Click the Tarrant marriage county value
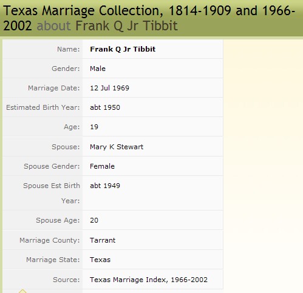The width and height of the screenshot is (303, 293). click(103, 240)
